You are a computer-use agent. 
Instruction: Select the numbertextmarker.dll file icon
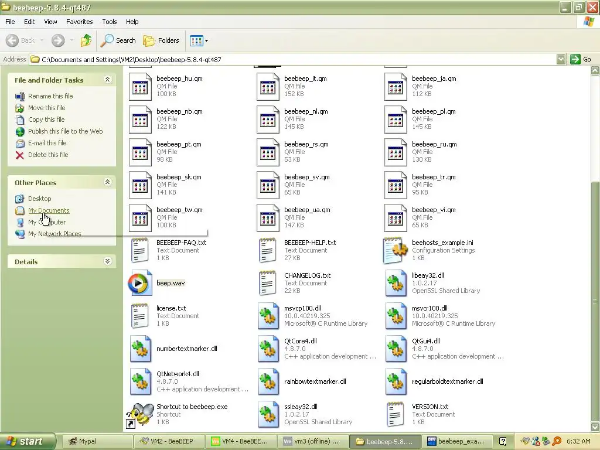coord(140,349)
